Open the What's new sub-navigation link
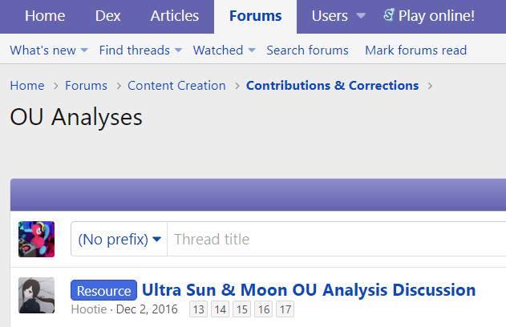 tap(43, 50)
